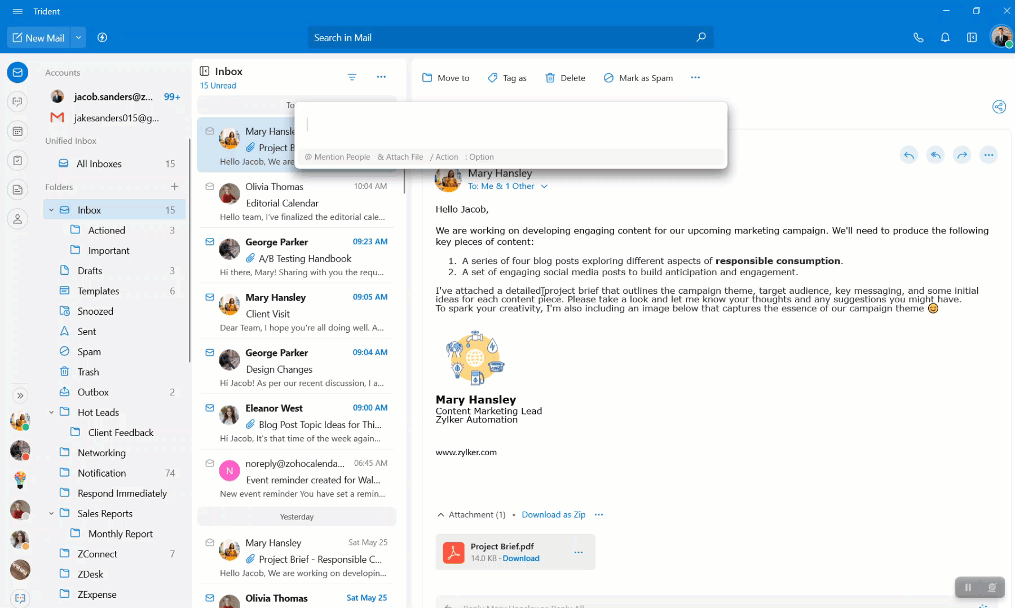Screen dimensions: 1015x608
Task: Click the Search in Mail field
Action: click(x=502, y=38)
